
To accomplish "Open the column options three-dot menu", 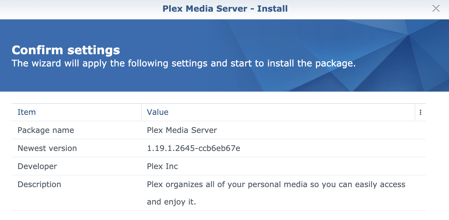I will pyautogui.click(x=420, y=112).
